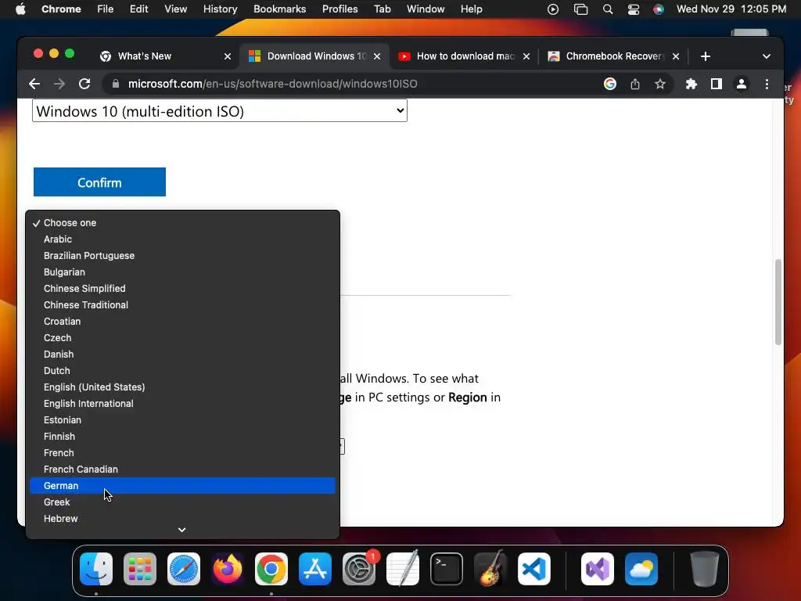
Task: Click the Google icon in address bar
Action: tap(609, 84)
